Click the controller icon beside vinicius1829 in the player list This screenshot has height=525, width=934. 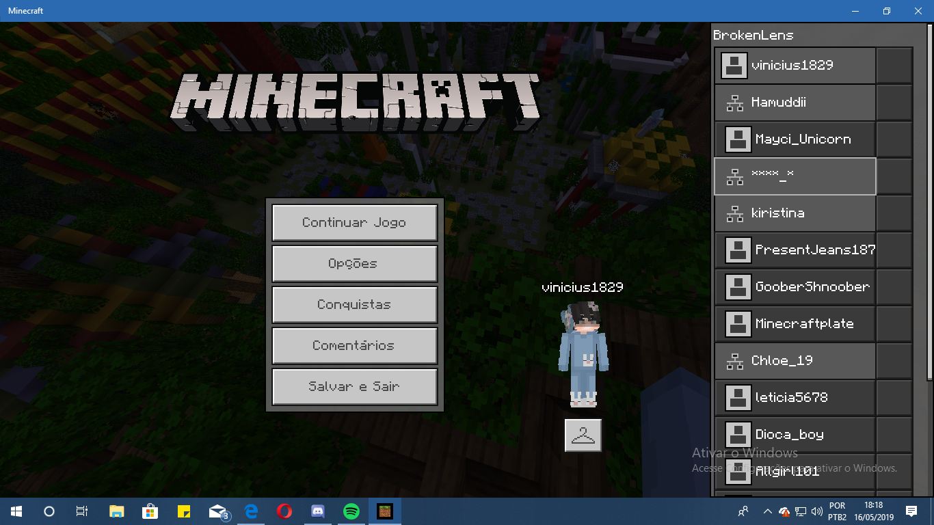coord(734,66)
